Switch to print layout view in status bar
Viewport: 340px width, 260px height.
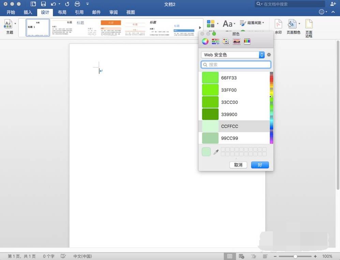coord(230,256)
